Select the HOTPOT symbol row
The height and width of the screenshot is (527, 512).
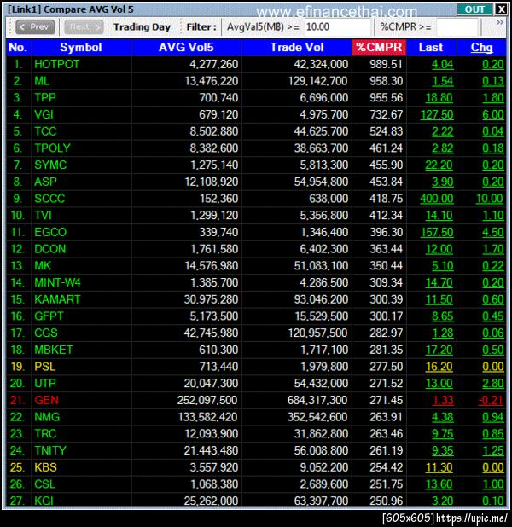pyautogui.click(x=256, y=64)
